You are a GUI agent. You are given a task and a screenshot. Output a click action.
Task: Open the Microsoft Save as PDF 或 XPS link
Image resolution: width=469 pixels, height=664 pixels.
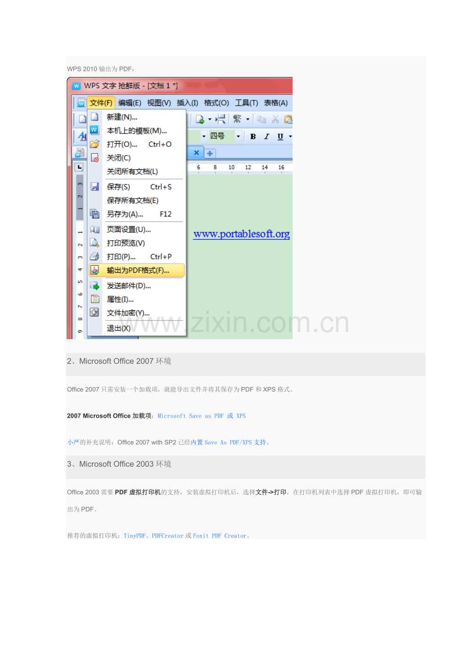(x=201, y=416)
